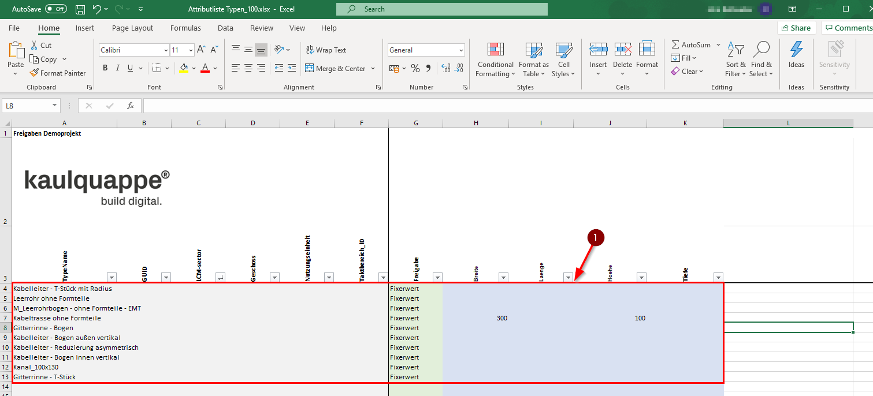Apply bold formatting
Viewport: 873px width, 396px height.
coord(105,68)
